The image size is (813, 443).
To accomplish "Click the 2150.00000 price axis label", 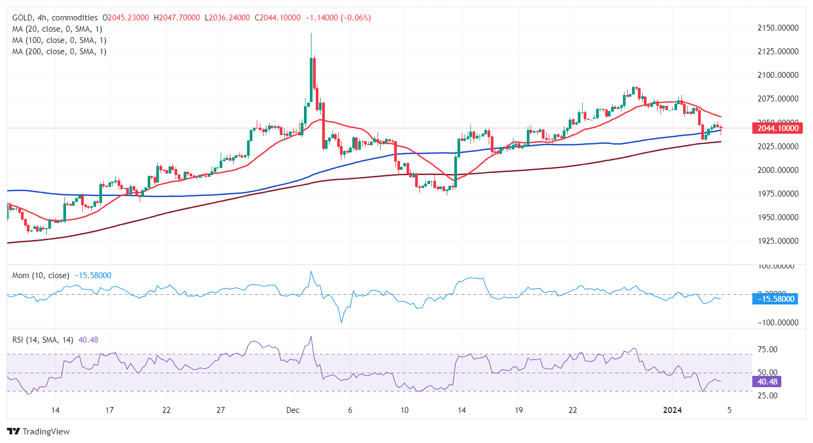I will [778, 28].
